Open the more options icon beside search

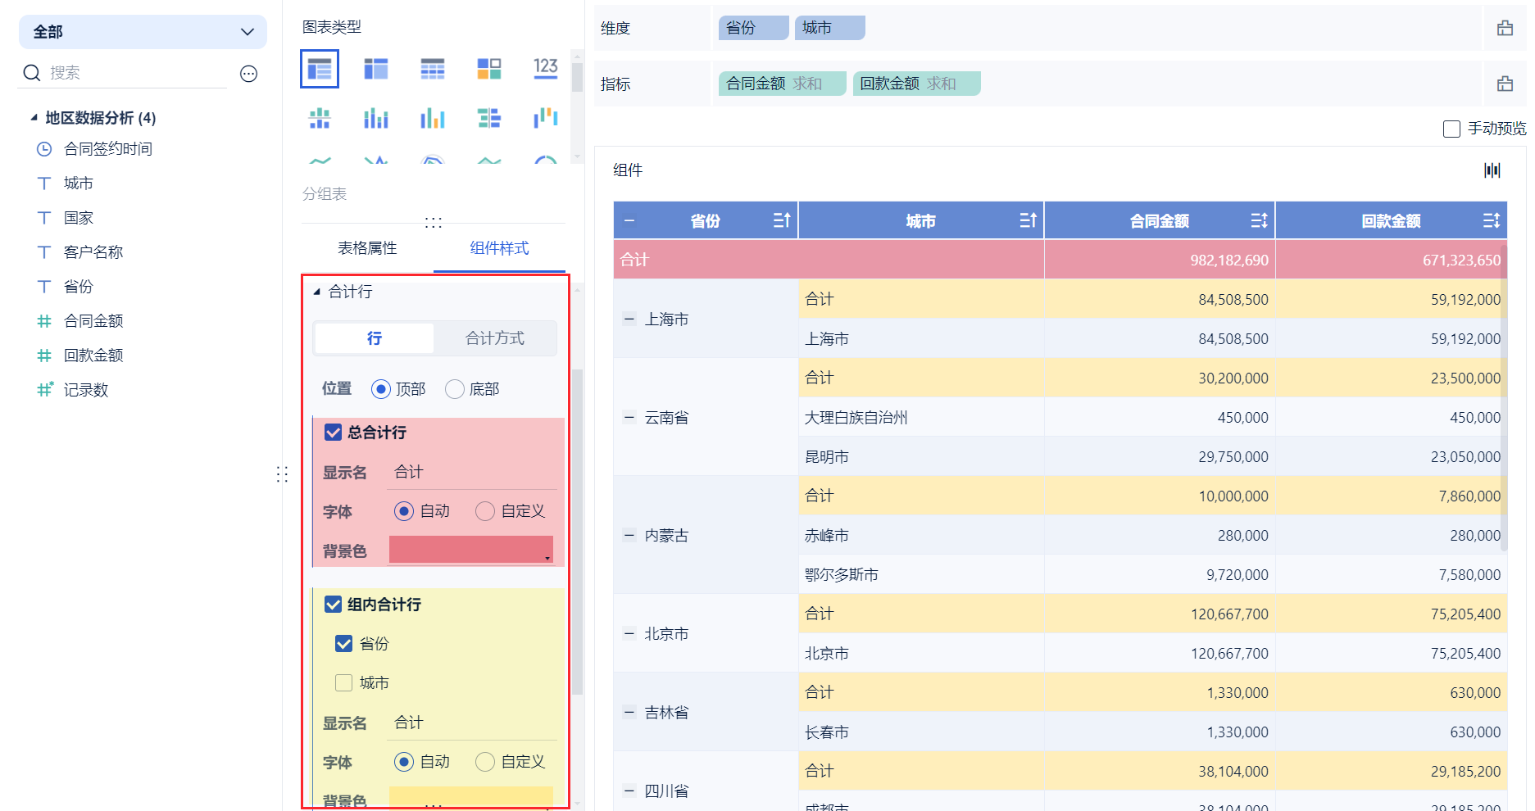coord(248,74)
